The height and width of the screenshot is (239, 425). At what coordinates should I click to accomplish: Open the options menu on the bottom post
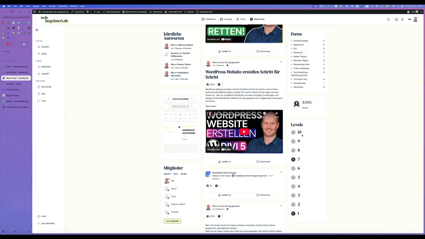[281, 206]
